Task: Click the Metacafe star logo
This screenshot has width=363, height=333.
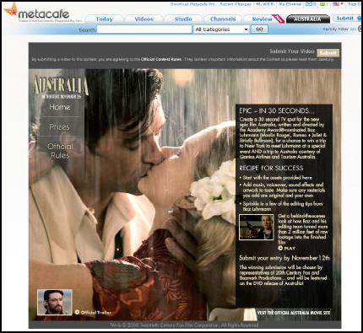Action: 11,10
